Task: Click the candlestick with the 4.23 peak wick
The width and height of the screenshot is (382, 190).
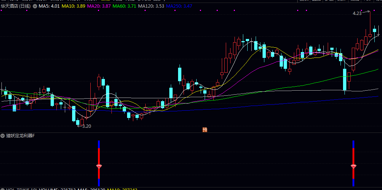Action: (x=370, y=24)
